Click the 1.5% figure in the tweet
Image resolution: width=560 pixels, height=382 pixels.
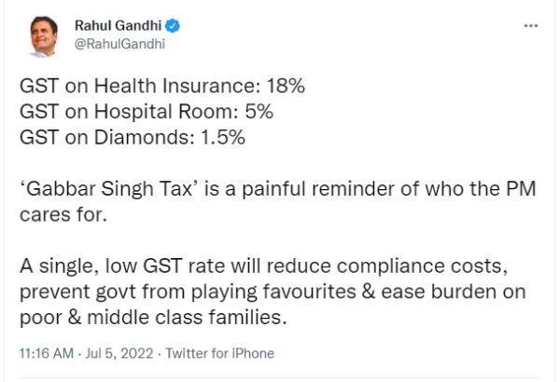click(x=223, y=137)
